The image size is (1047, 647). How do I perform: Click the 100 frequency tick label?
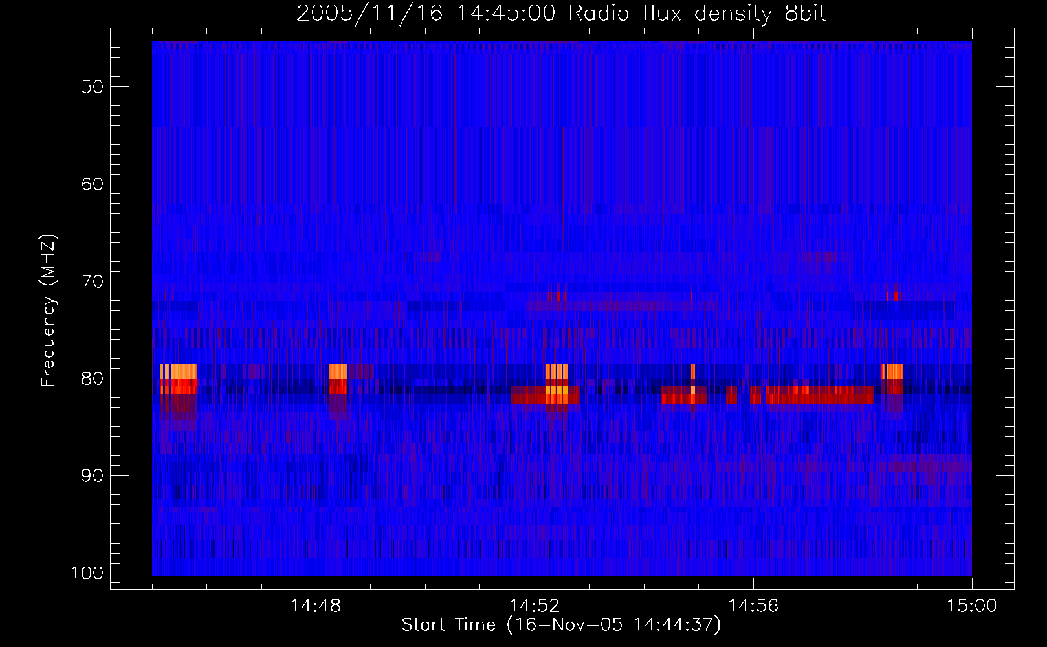point(86,573)
